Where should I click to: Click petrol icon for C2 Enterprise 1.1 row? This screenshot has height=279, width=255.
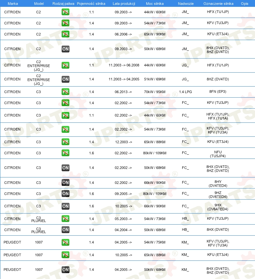pos(66,65)
